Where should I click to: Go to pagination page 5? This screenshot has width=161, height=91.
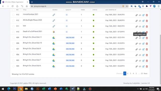click(136, 74)
